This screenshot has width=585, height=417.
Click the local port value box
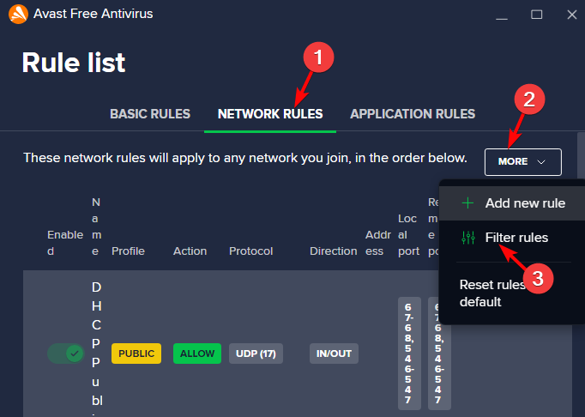[x=409, y=354]
